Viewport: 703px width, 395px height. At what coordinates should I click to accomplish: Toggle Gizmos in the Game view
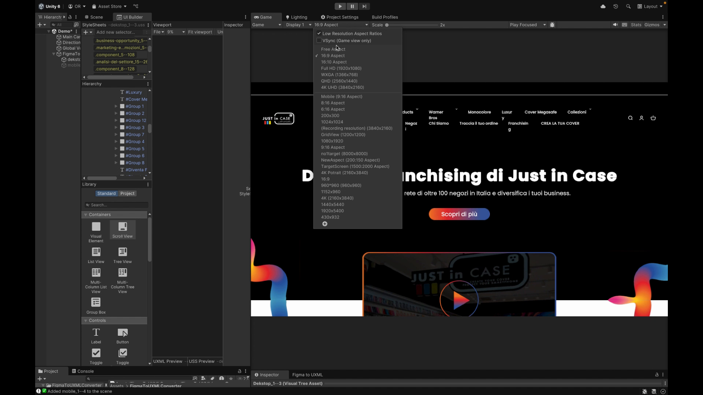(652, 25)
